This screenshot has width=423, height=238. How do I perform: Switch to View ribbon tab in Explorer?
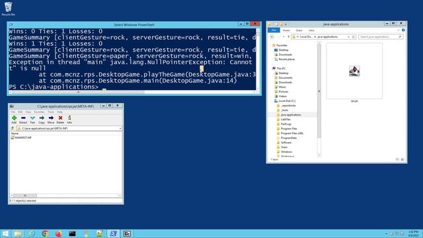(311, 30)
